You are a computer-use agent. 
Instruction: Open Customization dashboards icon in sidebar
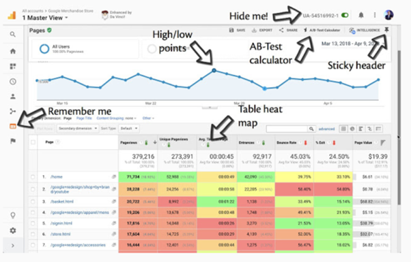click(x=12, y=66)
